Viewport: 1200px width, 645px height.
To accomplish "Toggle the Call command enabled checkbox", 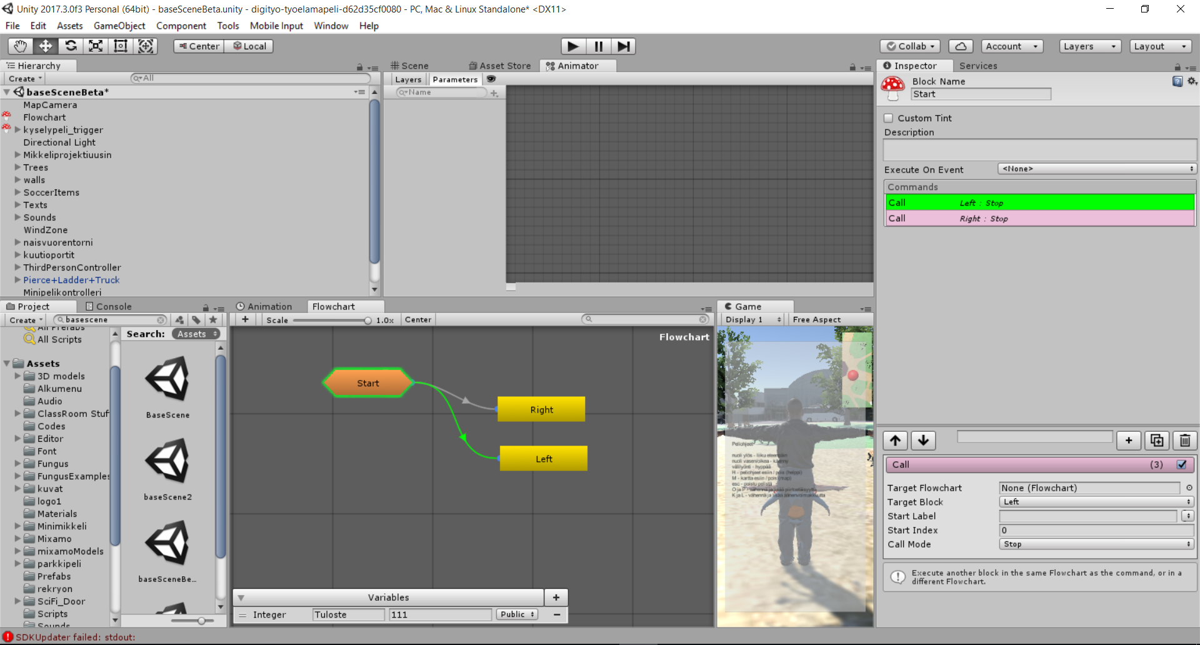I will tap(1181, 464).
